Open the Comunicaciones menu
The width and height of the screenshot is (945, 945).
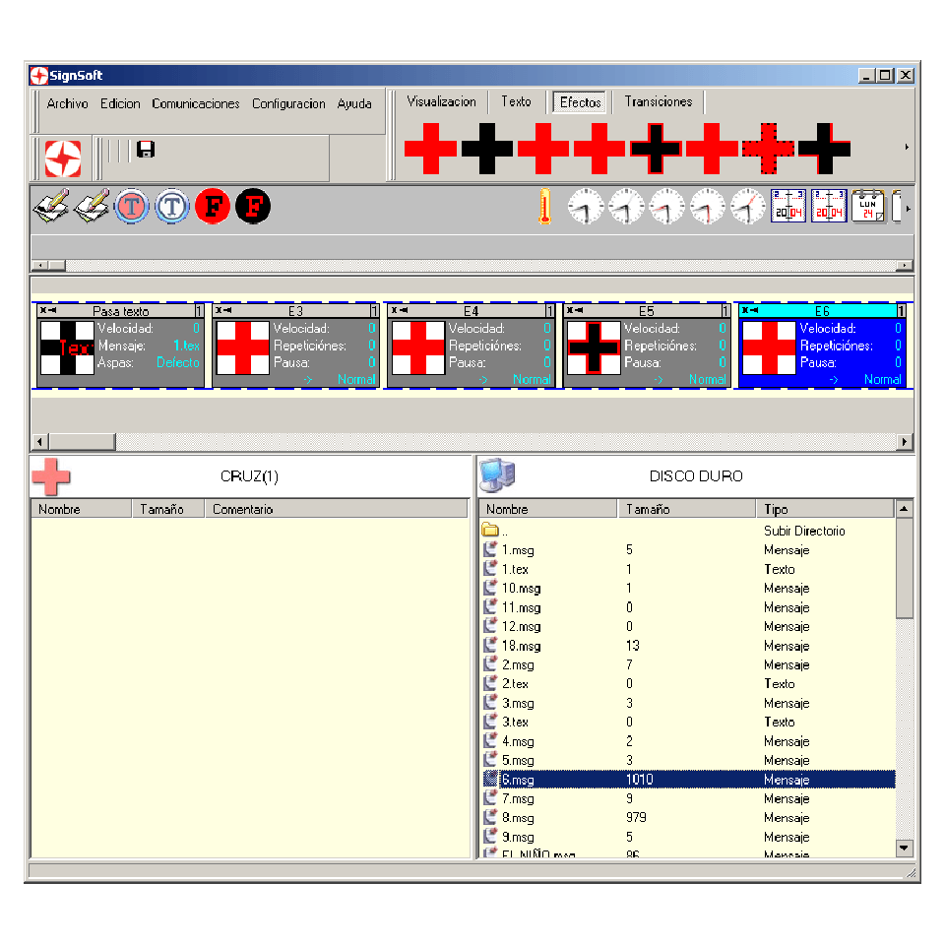point(195,103)
